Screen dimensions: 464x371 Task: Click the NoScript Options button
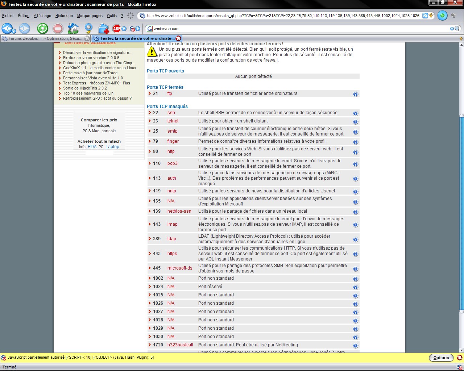pyautogui.click(x=441, y=358)
